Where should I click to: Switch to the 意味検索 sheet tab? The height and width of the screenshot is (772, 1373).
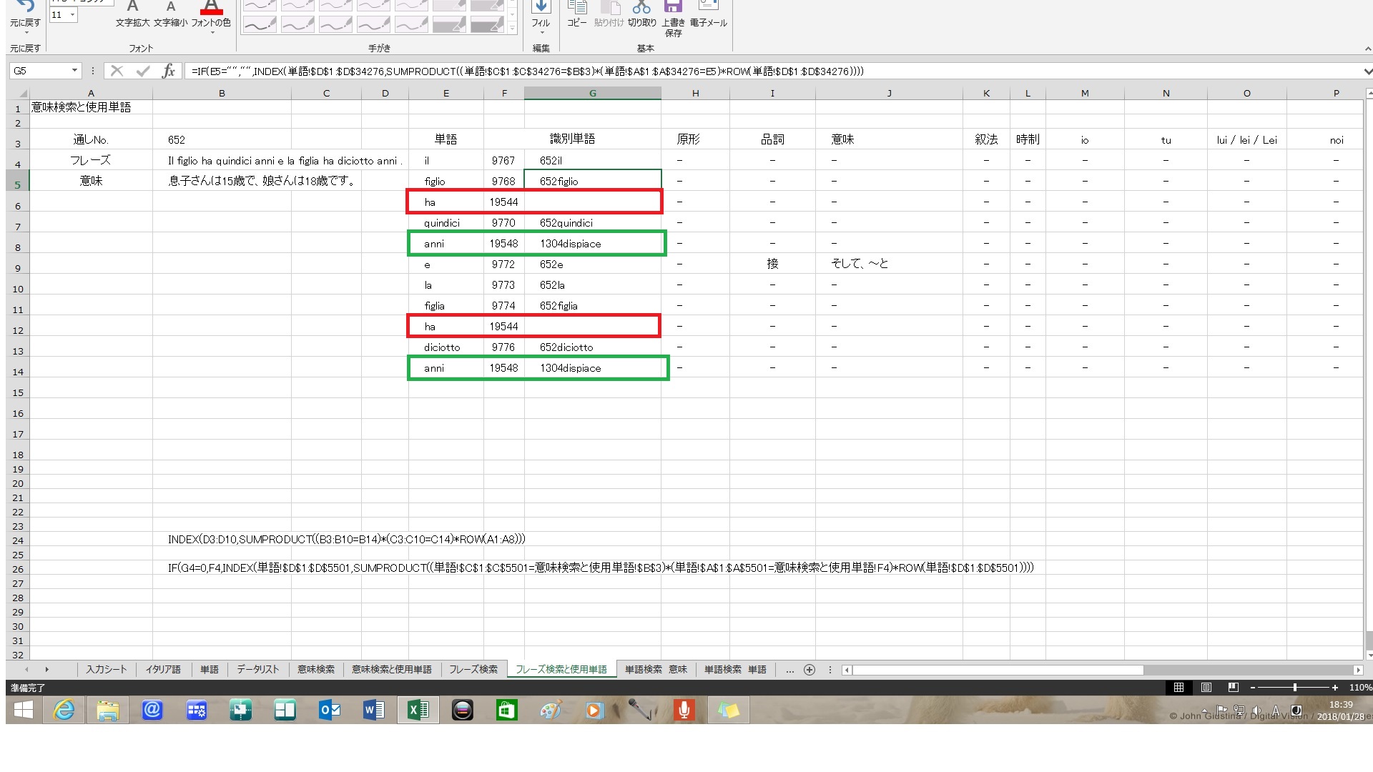(x=315, y=670)
